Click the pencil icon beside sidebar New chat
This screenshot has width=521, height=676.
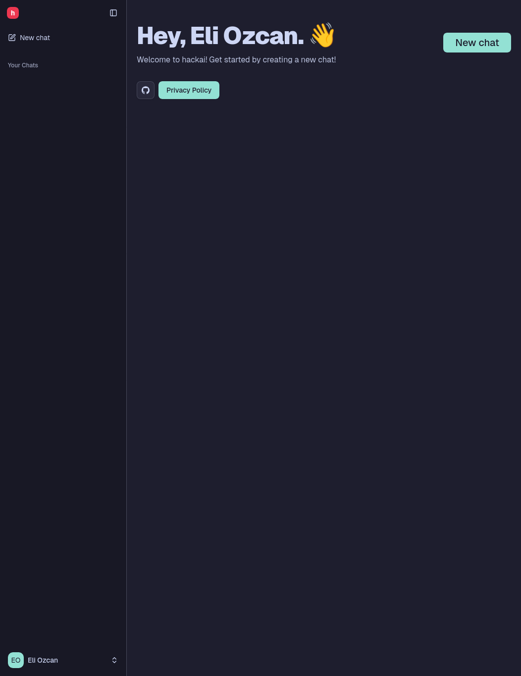click(12, 38)
